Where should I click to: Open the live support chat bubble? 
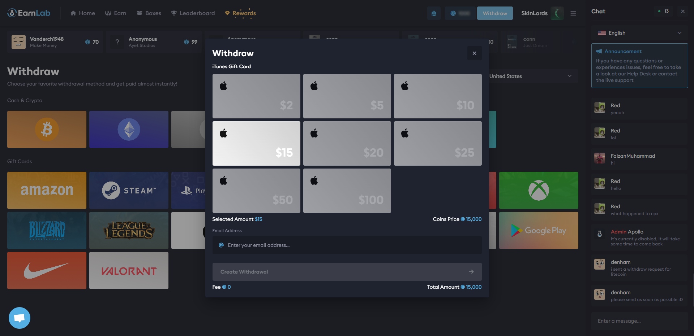(20, 318)
